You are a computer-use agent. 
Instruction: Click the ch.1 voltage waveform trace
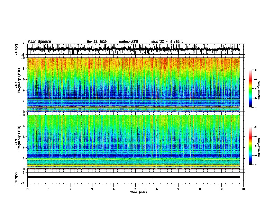pos(133,49)
